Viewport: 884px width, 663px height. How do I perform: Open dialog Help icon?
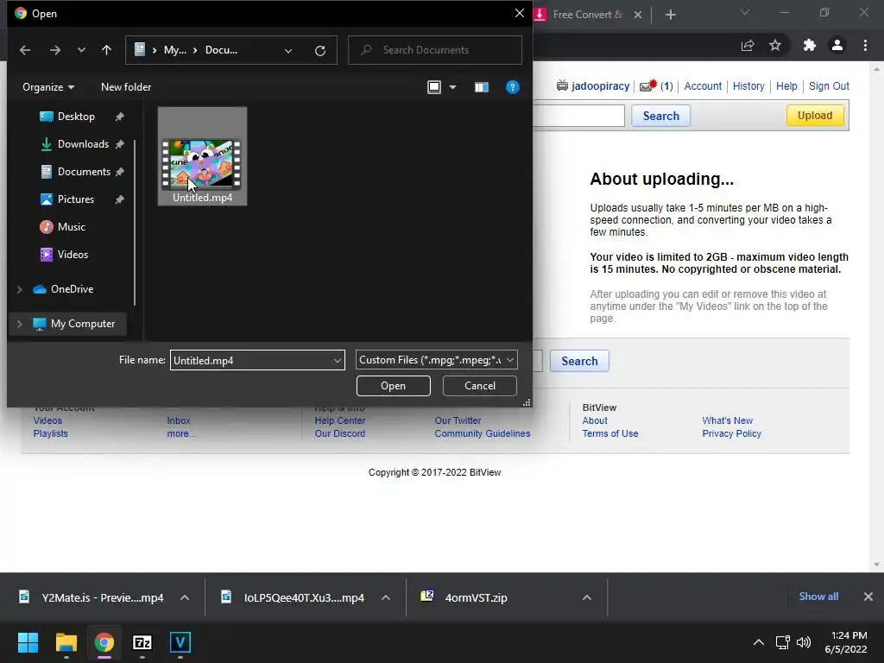click(513, 87)
